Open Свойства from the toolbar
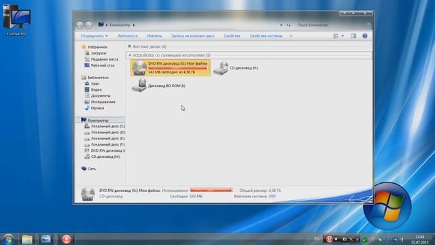This screenshot has height=245, width=435. [x=232, y=36]
